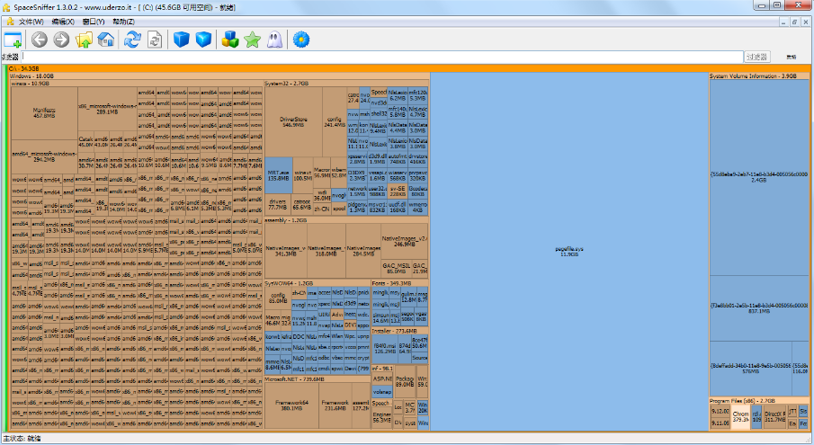The height and width of the screenshot is (445, 814).
Task: Select the 311.7MB DirectX block
Action: [775, 417]
